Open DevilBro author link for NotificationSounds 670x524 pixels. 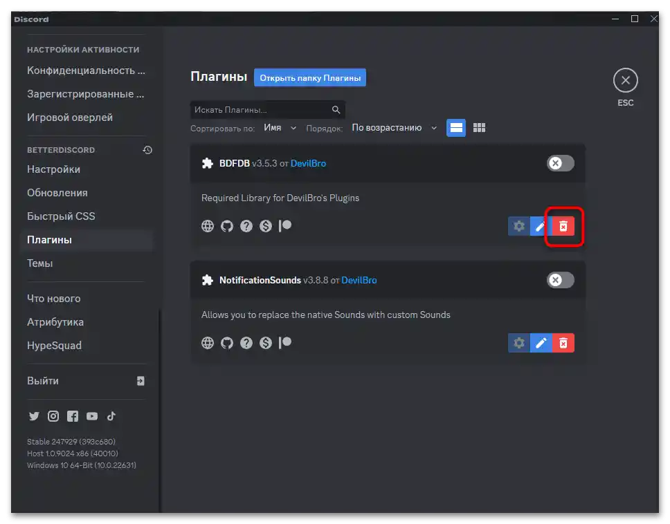pyautogui.click(x=359, y=281)
